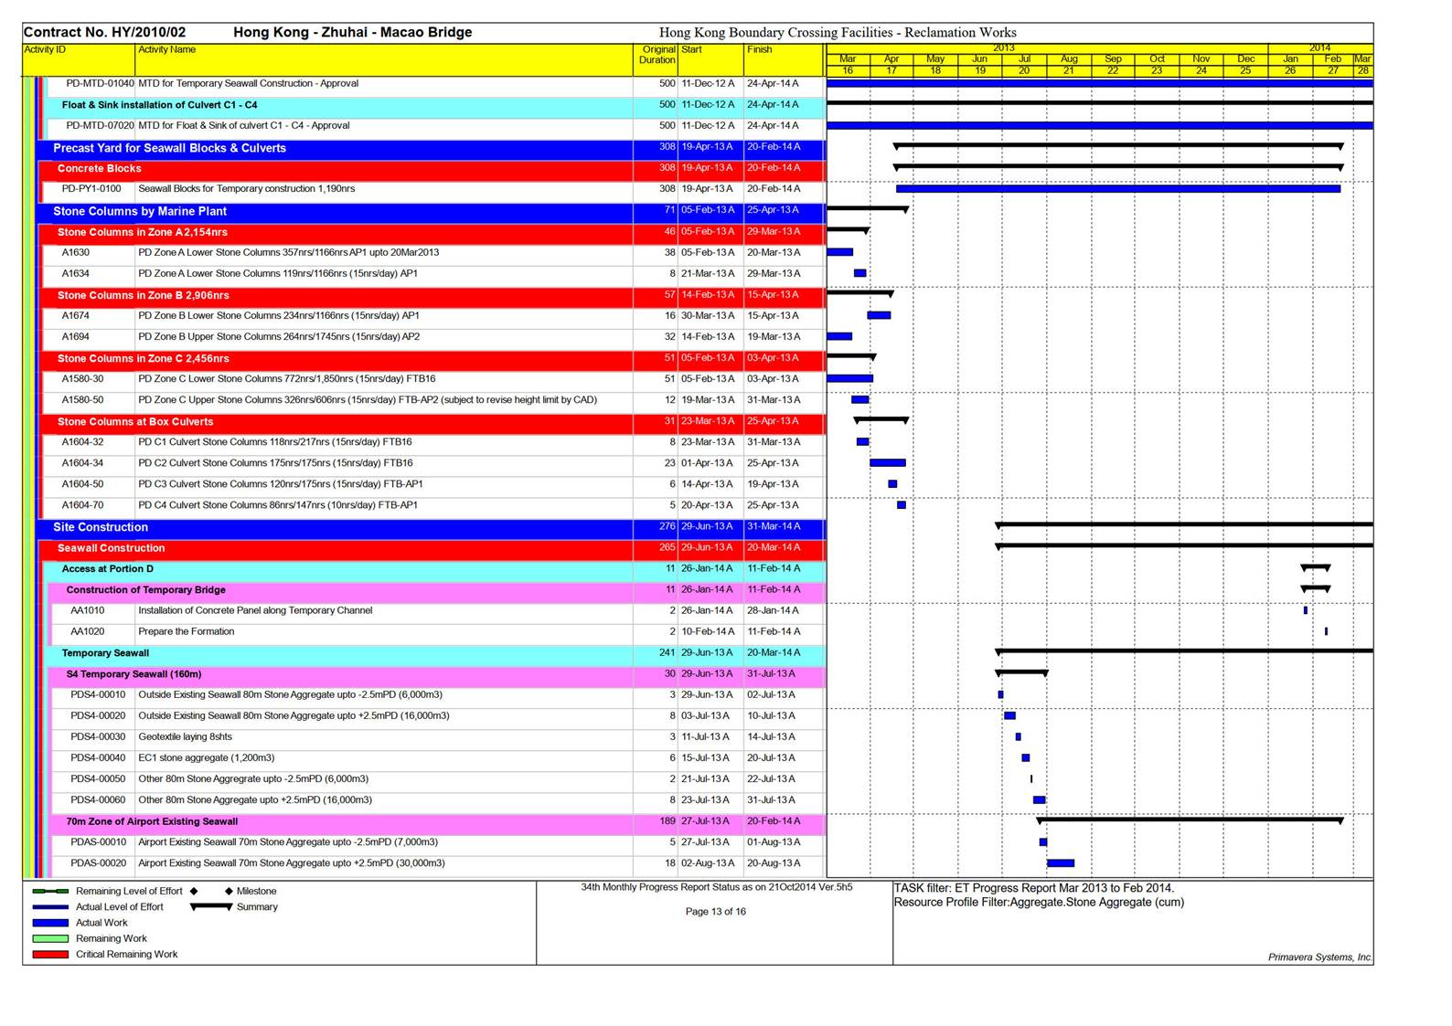The height and width of the screenshot is (1026, 1452).
Task: Click the 'TASK filter: ET Progress Report' footer text
Action: tap(1034, 888)
